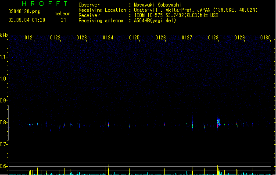Click the Receiving Location label
This screenshot has width=276, height=175.
tap(102, 10)
